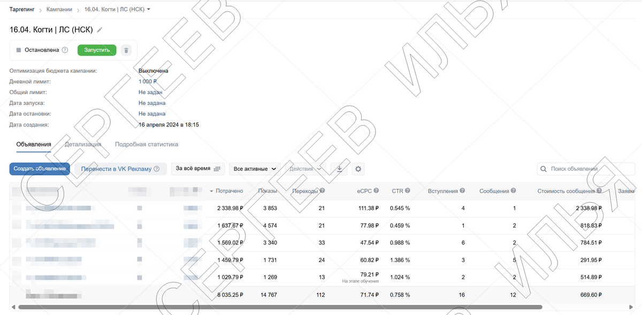Click Перенести в VK Рекламу button
Screen dimensions: 642x315
click(120, 169)
